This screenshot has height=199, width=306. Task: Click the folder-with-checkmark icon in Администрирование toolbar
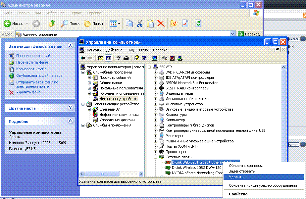pos(174,24)
